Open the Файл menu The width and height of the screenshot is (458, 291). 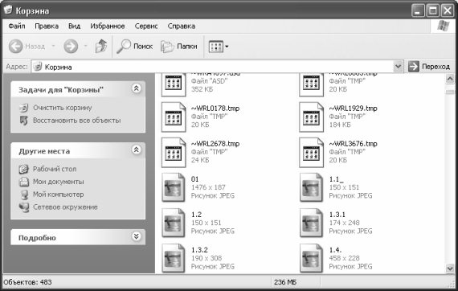tap(17, 26)
